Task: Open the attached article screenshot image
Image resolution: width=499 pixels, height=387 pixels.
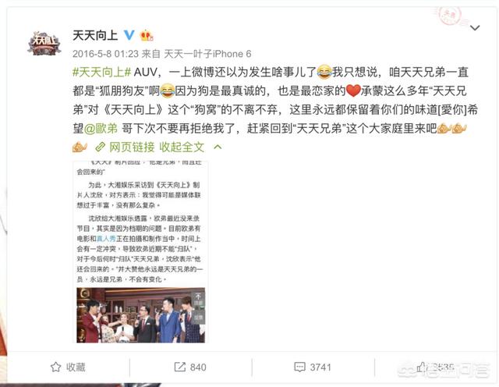Action: pos(140,252)
